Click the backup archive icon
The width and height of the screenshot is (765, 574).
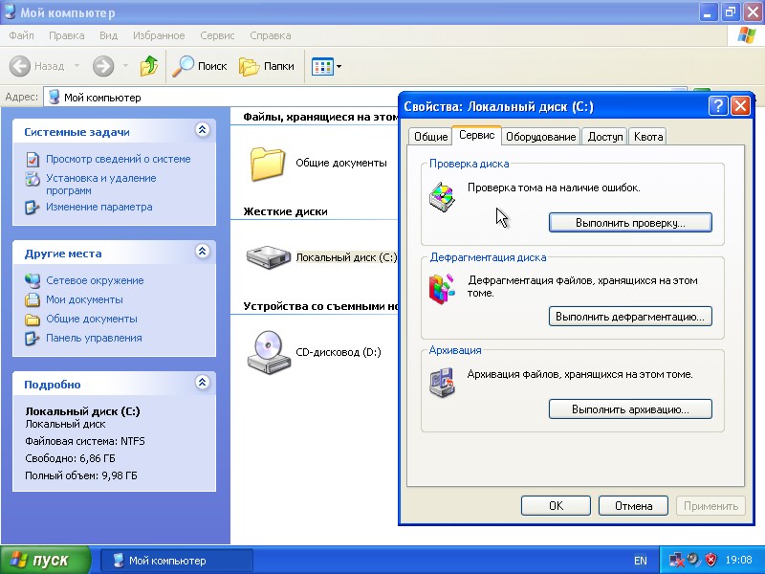pos(442,384)
